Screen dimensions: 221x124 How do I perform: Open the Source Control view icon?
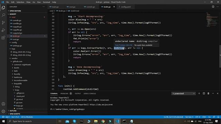point(3,22)
